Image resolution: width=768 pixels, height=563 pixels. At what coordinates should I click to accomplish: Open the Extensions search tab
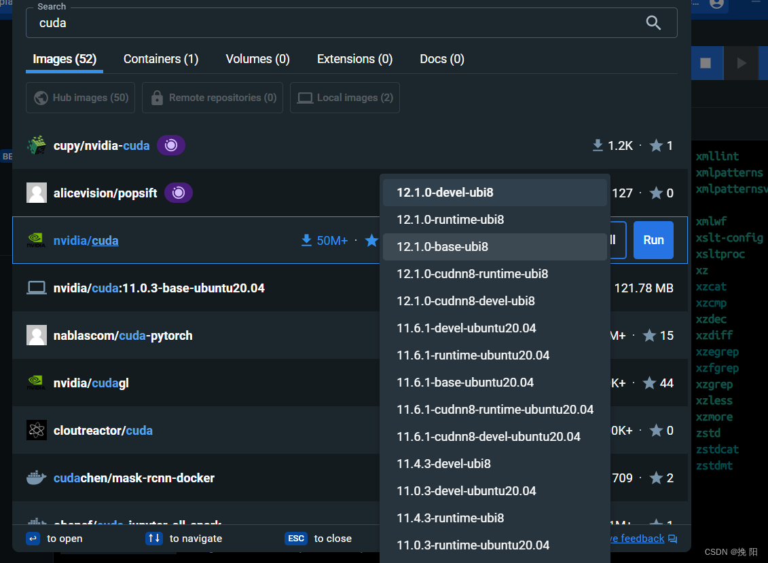pos(354,59)
